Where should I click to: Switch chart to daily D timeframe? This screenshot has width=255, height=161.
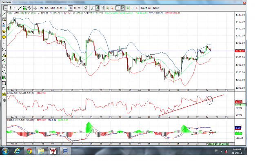click(75, 8)
